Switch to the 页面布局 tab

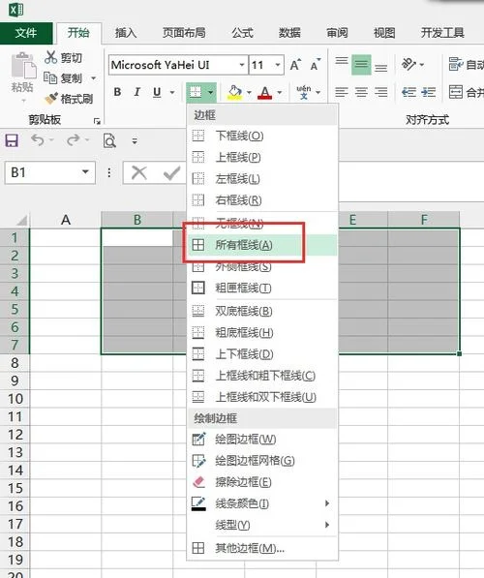184,33
